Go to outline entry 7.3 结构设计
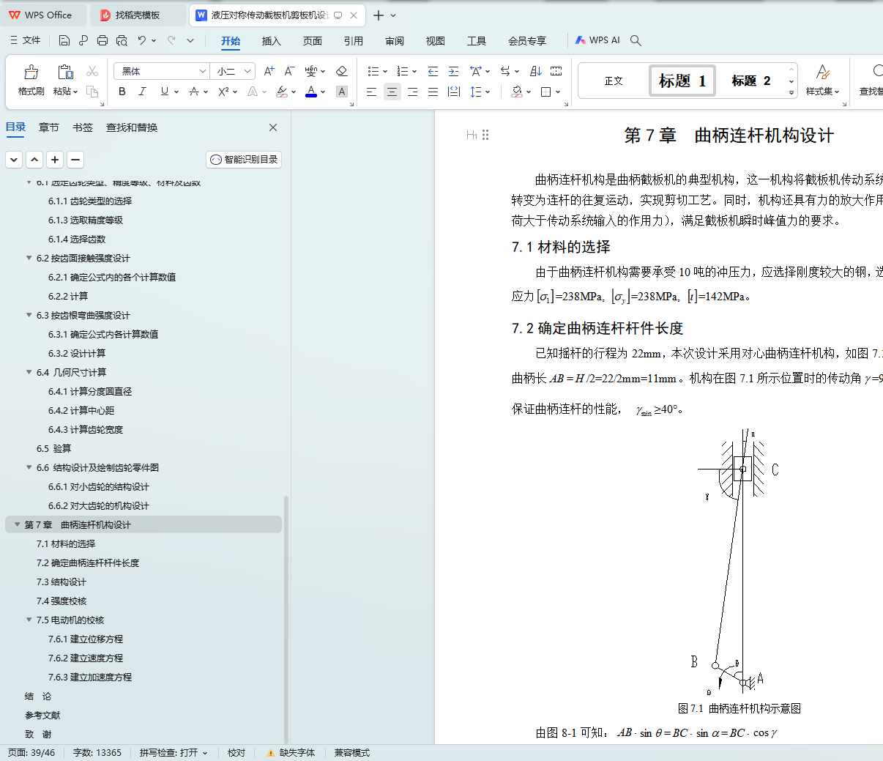The height and width of the screenshot is (761, 883). click(62, 582)
